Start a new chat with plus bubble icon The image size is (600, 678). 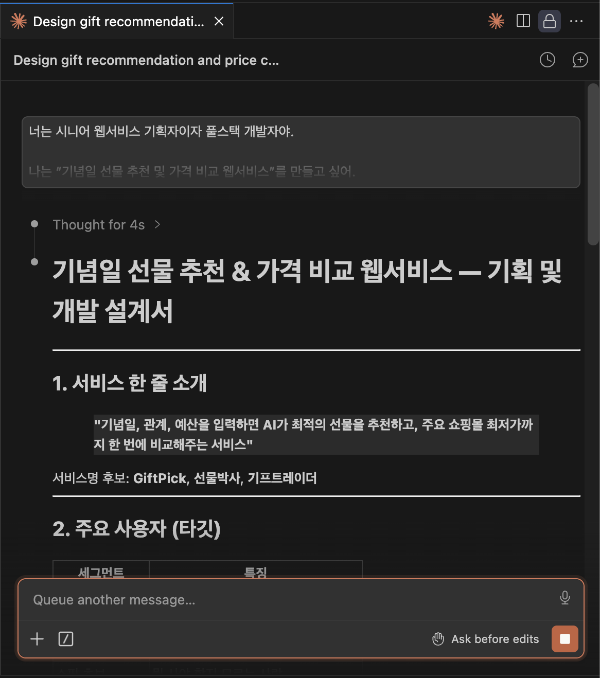[580, 60]
